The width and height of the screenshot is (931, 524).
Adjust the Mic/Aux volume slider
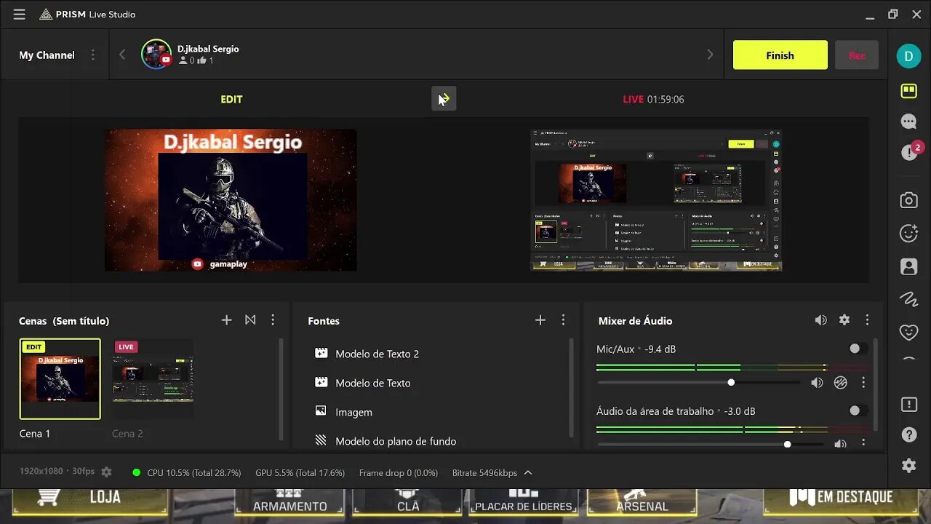698,382
